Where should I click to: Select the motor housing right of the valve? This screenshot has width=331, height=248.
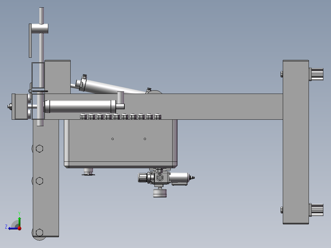[x=179, y=178]
